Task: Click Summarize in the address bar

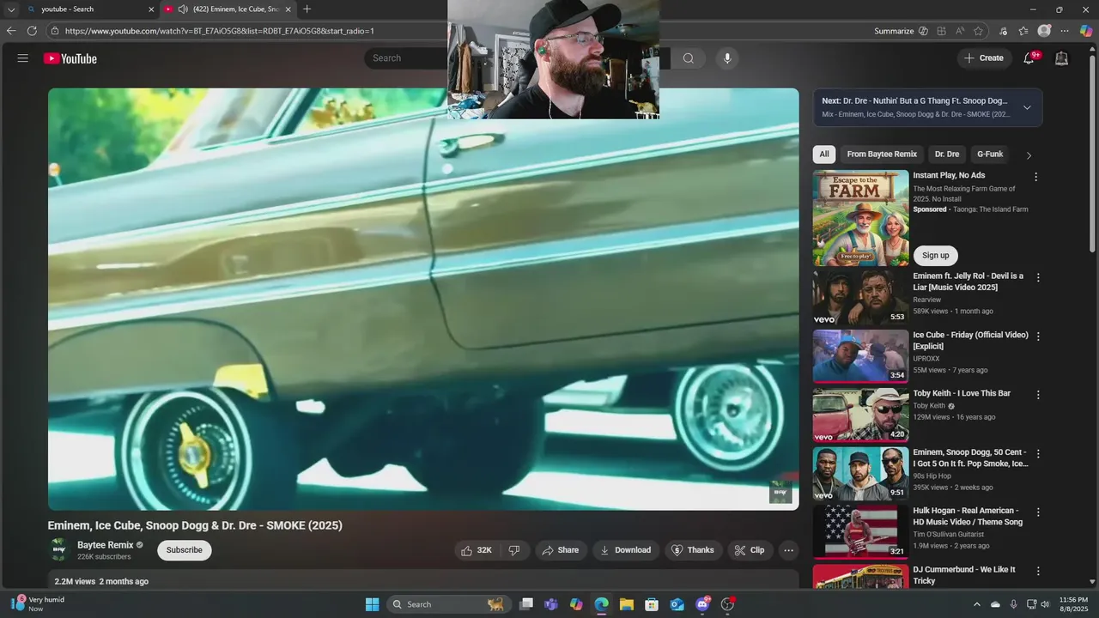Action: [x=901, y=31]
